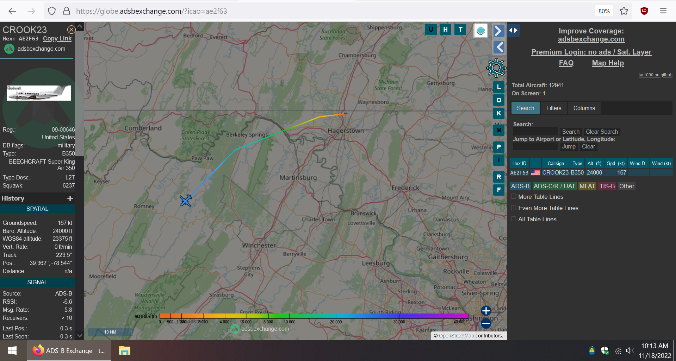Click the Search button
This screenshot has height=361, width=676.
tap(571, 132)
